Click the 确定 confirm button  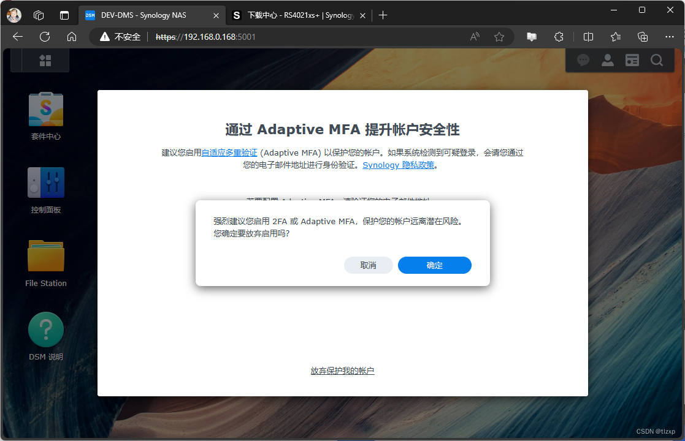pos(435,265)
